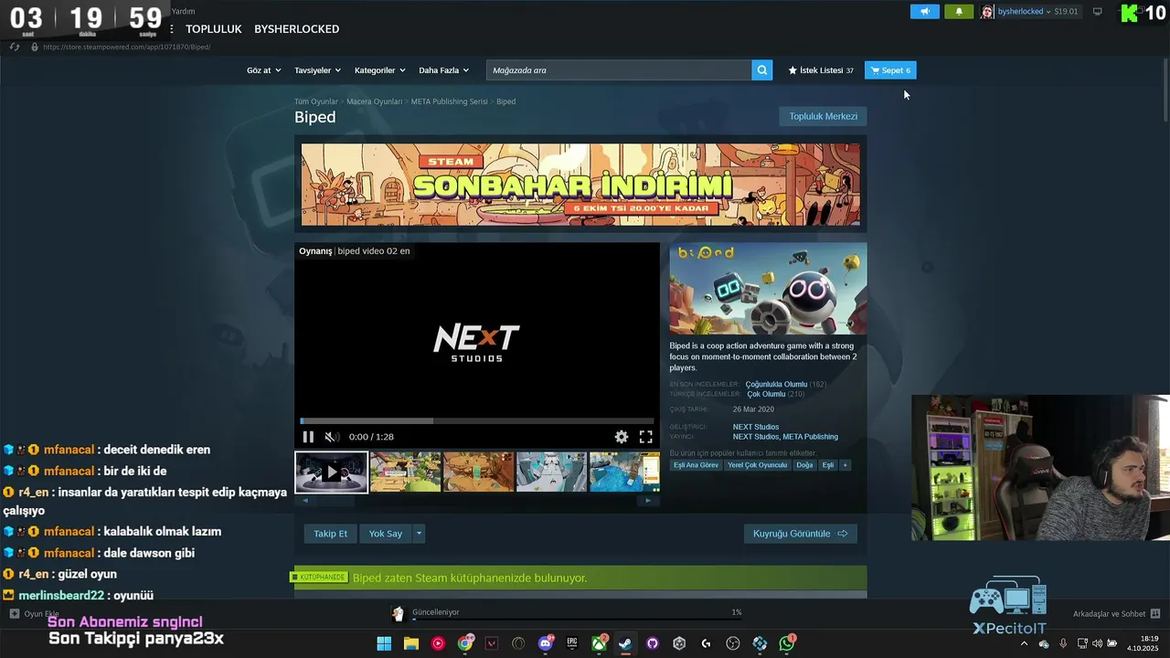Open META Publishing publisher link
The width and height of the screenshot is (1170, 658).
(810, 437)
